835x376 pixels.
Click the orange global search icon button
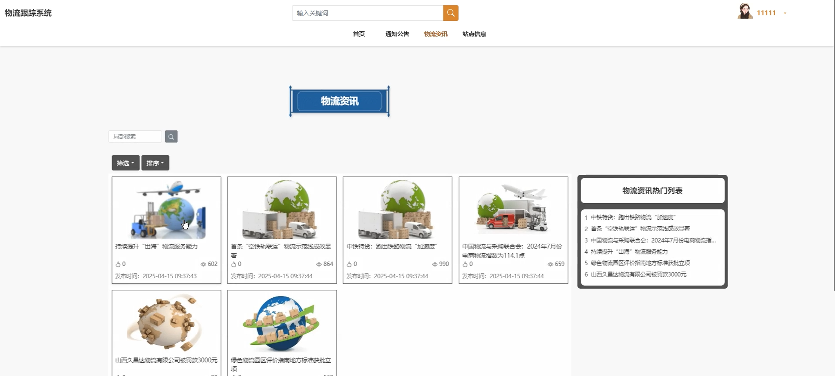click(x=450, y=13)
